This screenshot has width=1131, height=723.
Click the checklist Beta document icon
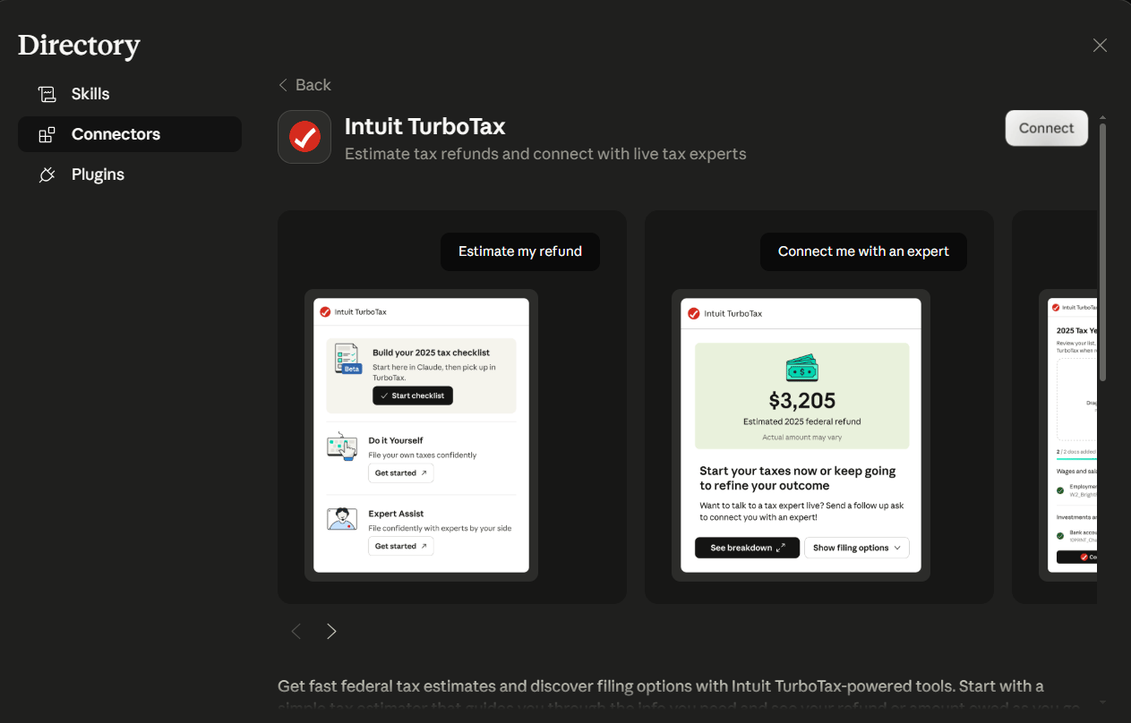click(347, 358)
